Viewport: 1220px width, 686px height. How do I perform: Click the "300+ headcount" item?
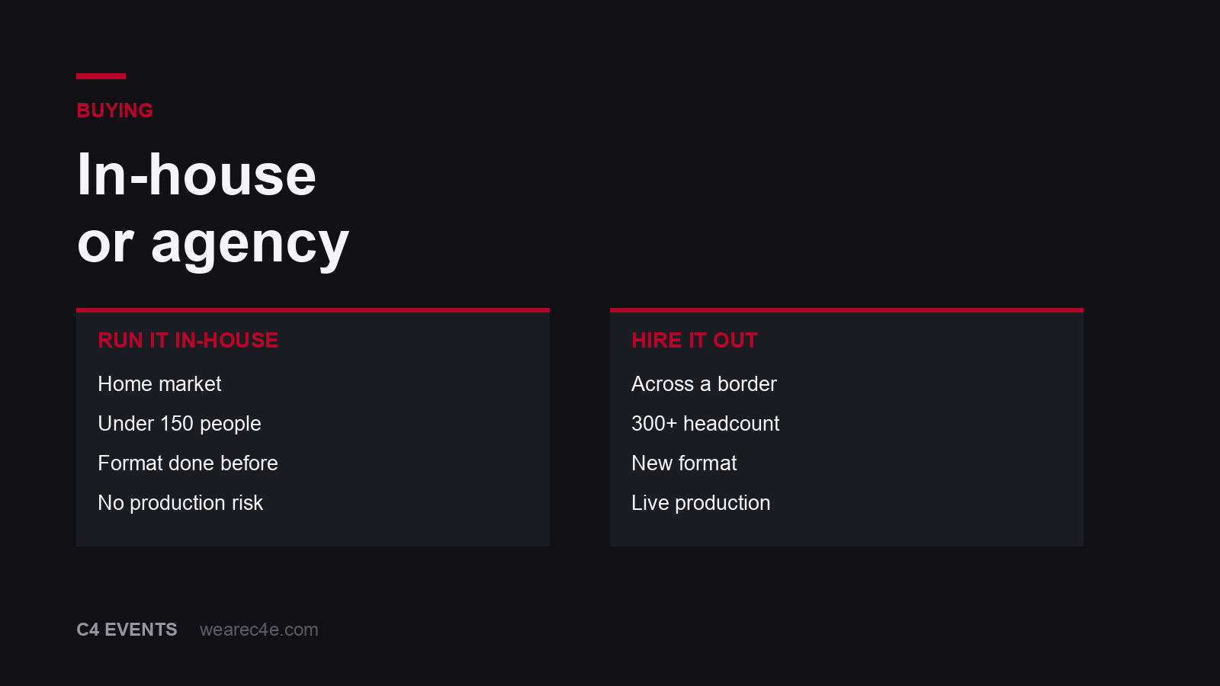[705, 424]
